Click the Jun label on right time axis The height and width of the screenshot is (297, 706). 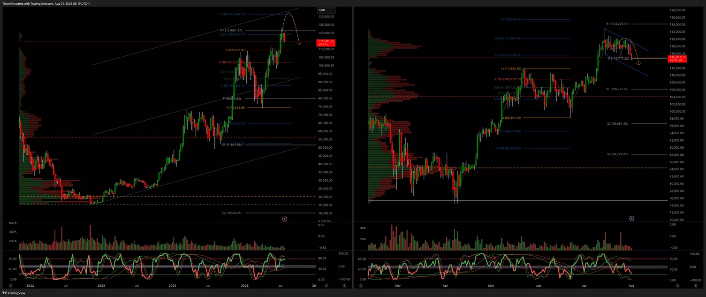click(538, 285)
